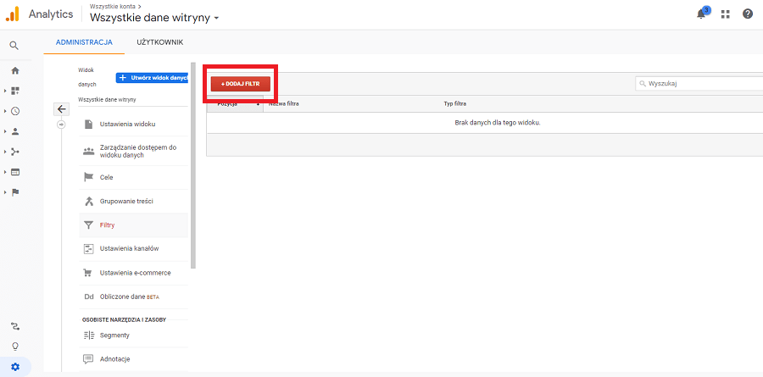This screenshot has height=377, width=763.
Task: Open the Google apps grid icon
Action: [x=726, y=14]
